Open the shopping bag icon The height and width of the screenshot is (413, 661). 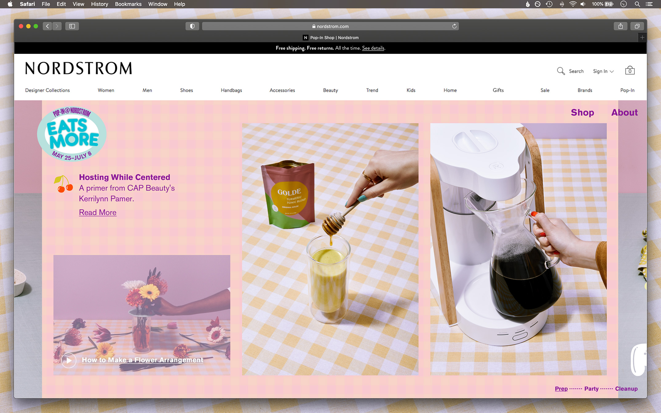630,71
